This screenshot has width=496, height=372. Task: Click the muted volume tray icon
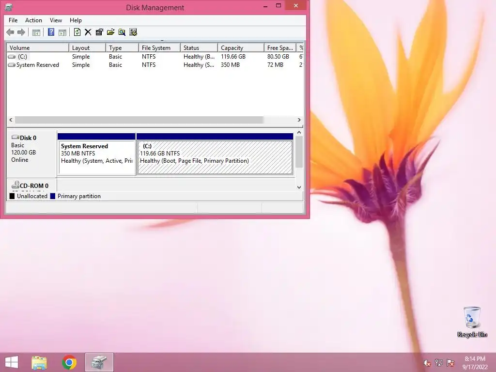pyautogui.click(x=427, y=363)
